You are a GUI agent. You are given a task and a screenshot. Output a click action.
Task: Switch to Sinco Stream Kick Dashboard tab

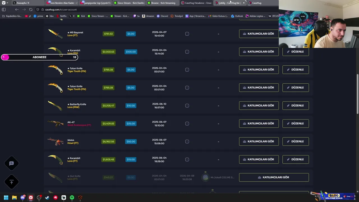[129, 3]
